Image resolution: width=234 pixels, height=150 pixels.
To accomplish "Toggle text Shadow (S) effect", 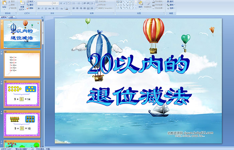I will [53, 8].
